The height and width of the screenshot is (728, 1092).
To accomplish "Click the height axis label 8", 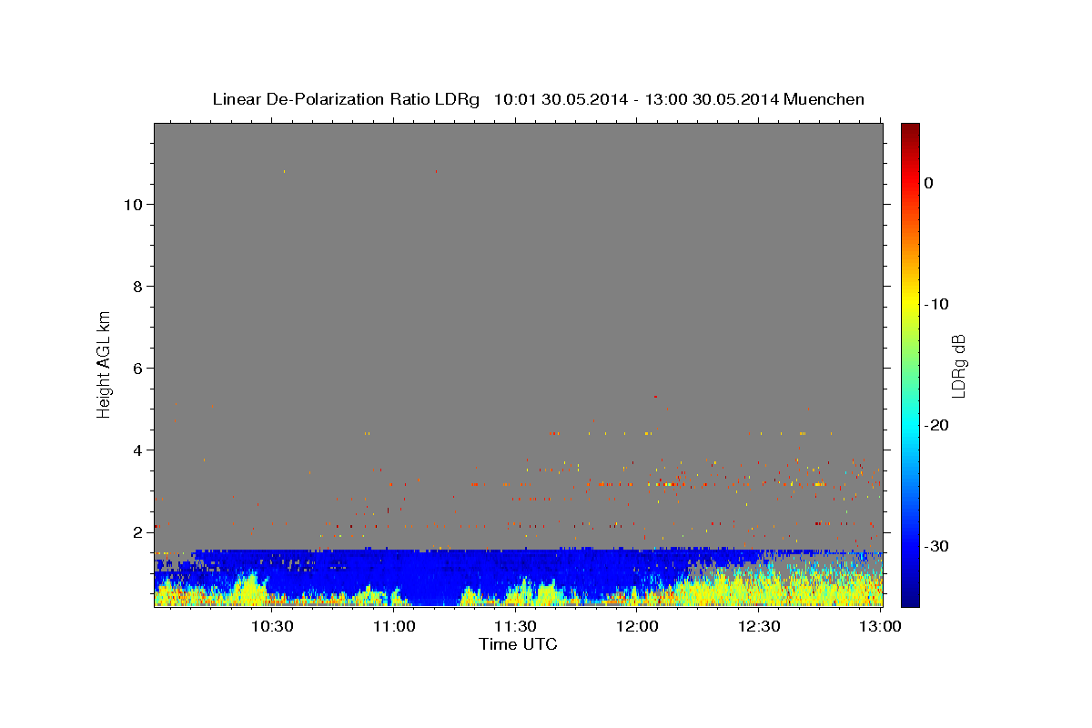I will point(138,287).
